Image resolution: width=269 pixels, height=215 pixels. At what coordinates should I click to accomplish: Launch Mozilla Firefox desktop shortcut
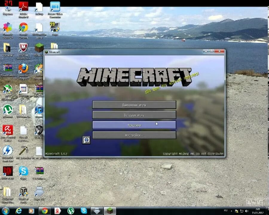(24, 71)
